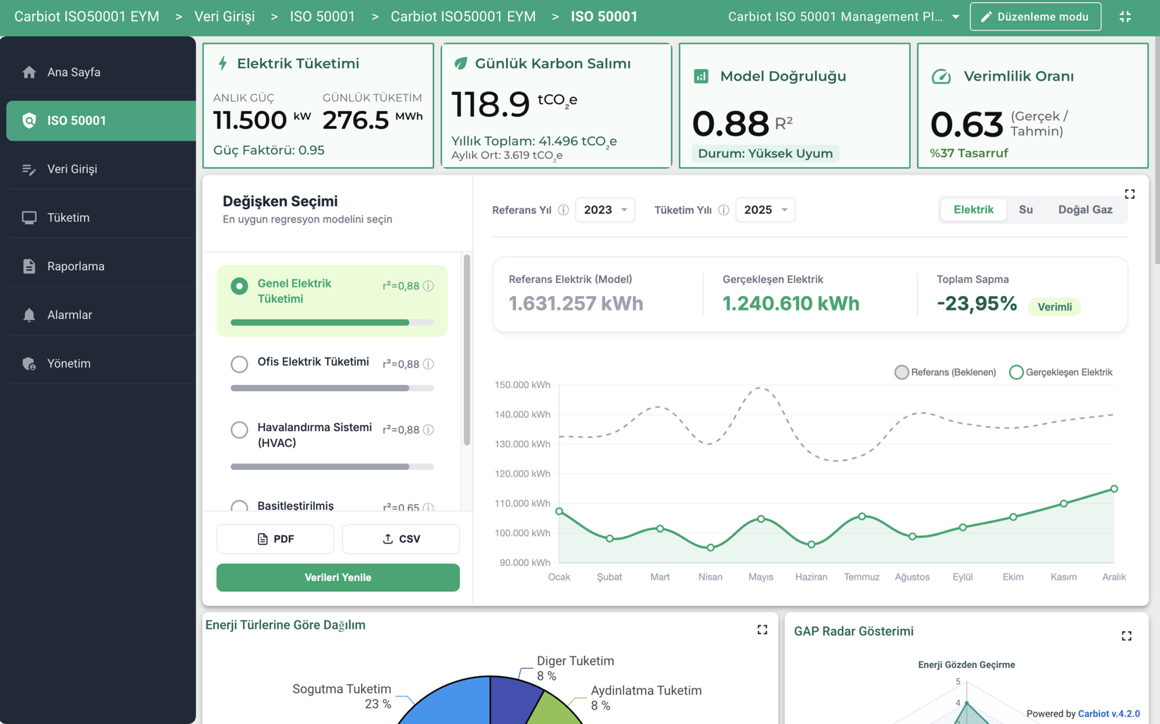Click the Alarmlar bell icon in sidebar
The image size is (1160, 724).
(29, 315)
